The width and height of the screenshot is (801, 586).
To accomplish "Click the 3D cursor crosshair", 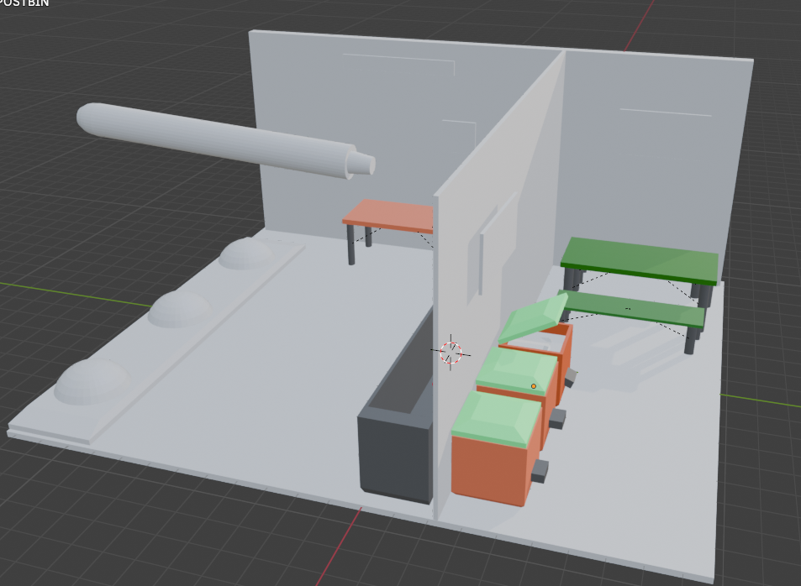I will click(451, 352).
